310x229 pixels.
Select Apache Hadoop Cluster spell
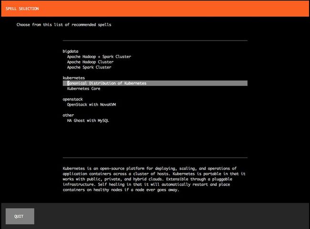point(90,62)
